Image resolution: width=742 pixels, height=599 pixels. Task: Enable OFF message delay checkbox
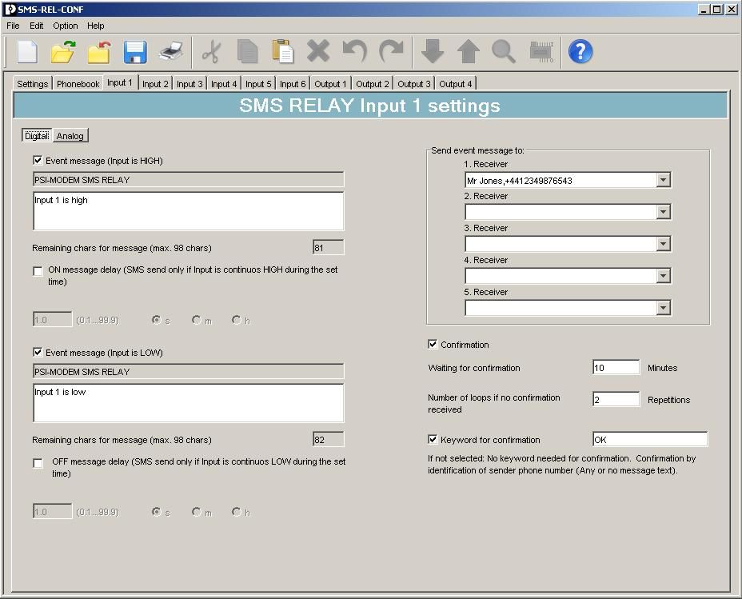[38, 463]
